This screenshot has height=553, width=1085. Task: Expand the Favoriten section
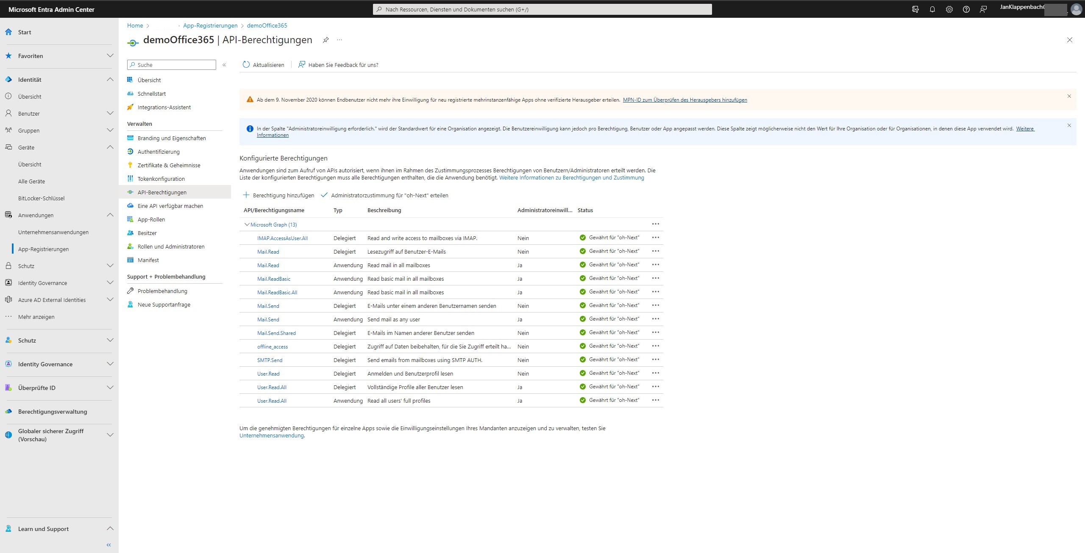coord(110,56)
